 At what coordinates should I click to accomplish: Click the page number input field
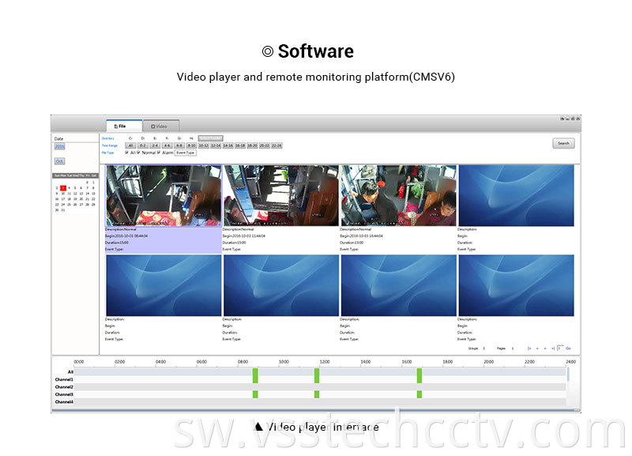click(x=560, y=348)
